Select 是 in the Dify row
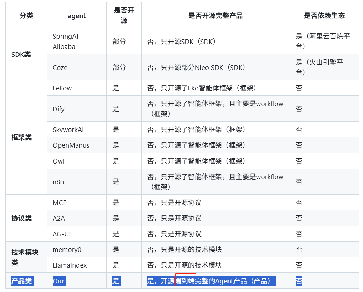 click(116, 109)
